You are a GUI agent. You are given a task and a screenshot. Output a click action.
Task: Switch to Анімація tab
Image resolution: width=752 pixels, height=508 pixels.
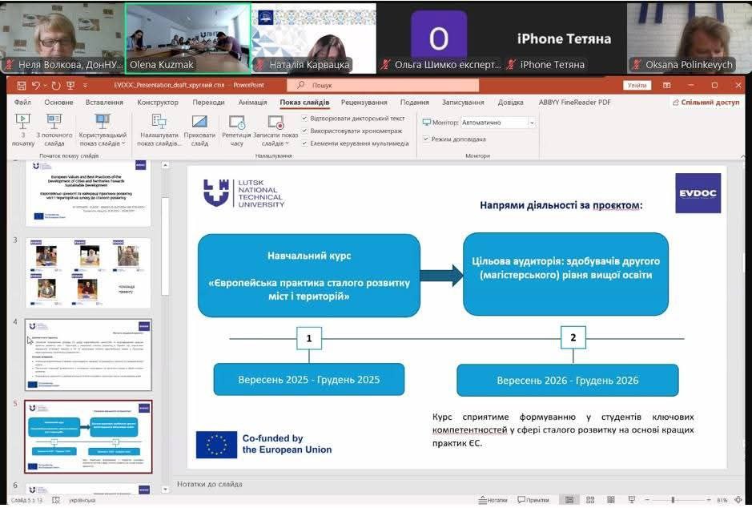[x=253, y=103]
